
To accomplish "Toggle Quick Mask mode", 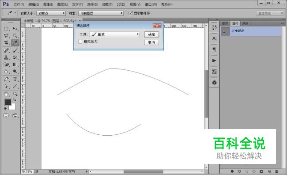I will [x=6, y=115].
